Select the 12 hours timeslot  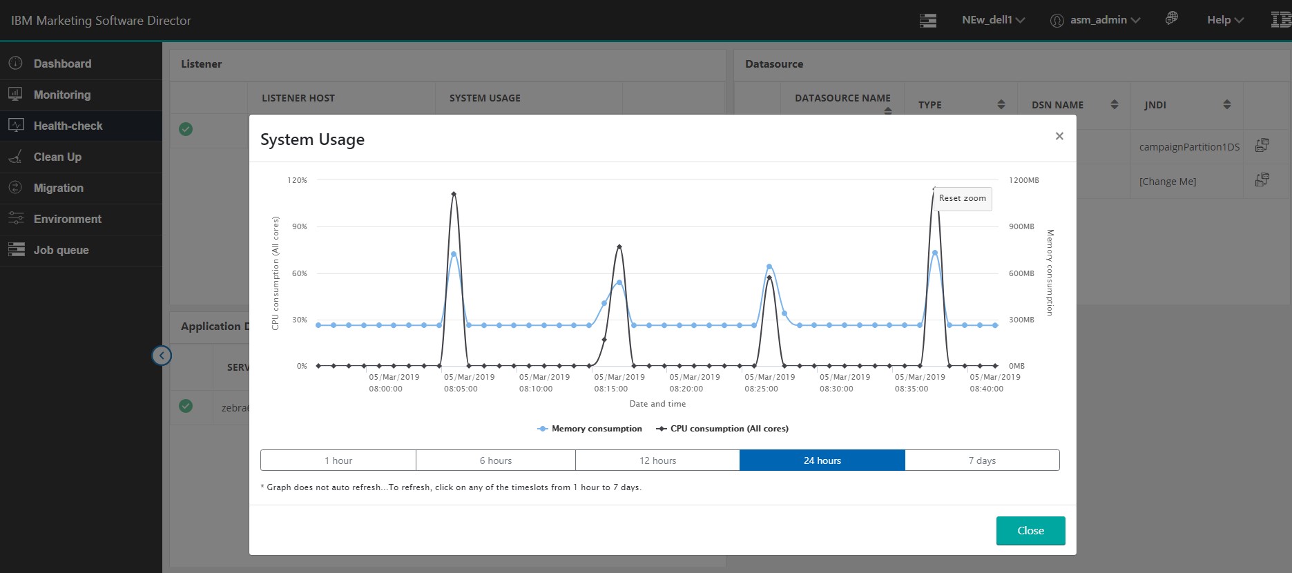(657, 460)
